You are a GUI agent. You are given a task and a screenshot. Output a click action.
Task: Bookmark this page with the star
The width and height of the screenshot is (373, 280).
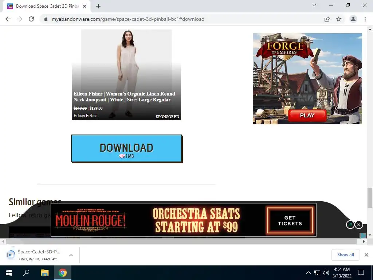click(339, 19)
